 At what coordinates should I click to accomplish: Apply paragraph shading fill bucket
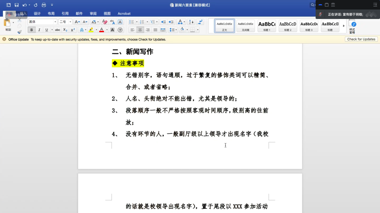[x=182, y=30]
